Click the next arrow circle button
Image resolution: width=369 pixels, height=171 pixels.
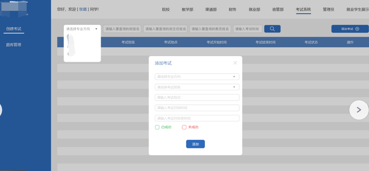coord(359,110)
